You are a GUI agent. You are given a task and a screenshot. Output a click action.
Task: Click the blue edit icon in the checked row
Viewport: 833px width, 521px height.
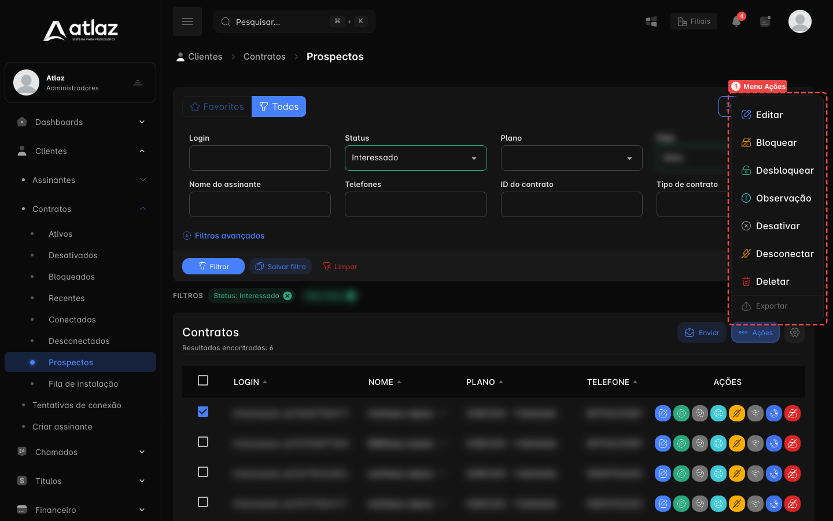(x=663, y=413)
